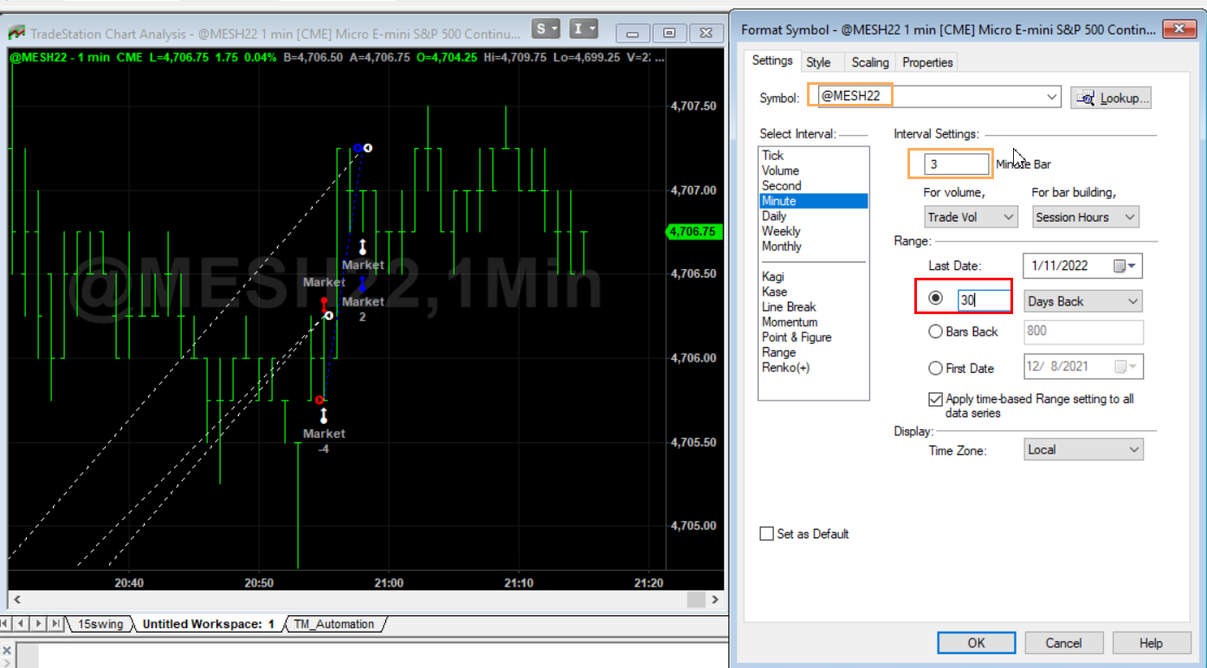Jump to last workspace tab arrow
Screen dimensions: 1207x668
click(55, 624)
